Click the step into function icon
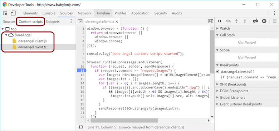279x131 pixels. point(236,21)
